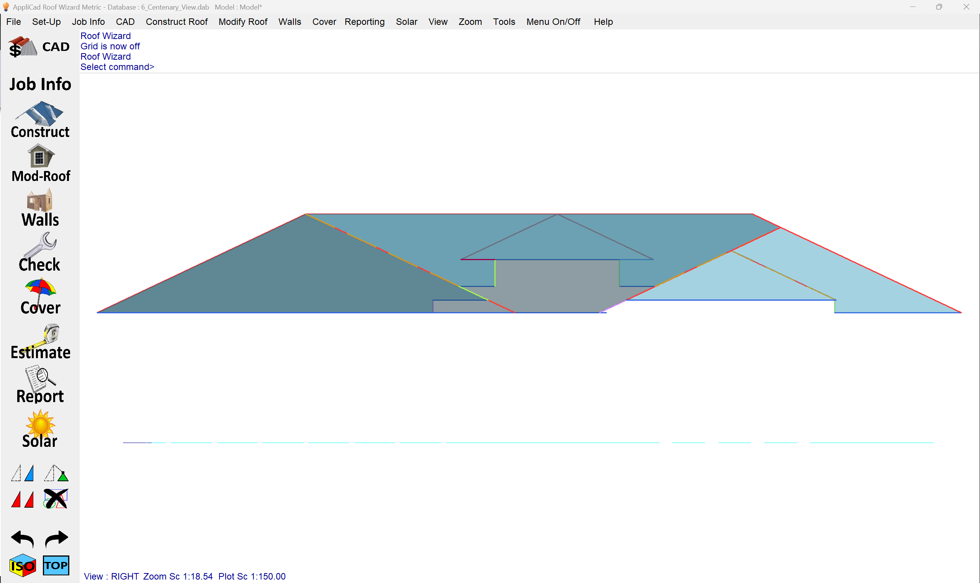
Task: Open the Reporting menu
Action: (x=364, y=21)
